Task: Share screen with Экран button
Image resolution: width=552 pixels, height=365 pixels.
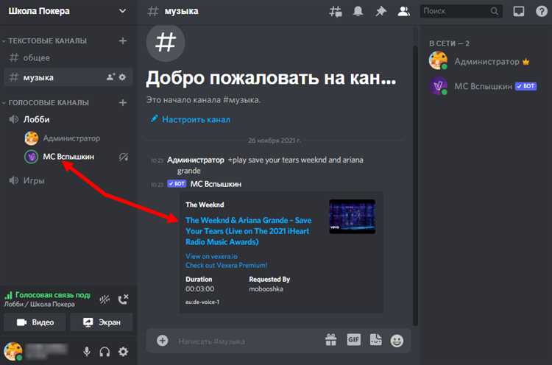Action: coord(102,322)
